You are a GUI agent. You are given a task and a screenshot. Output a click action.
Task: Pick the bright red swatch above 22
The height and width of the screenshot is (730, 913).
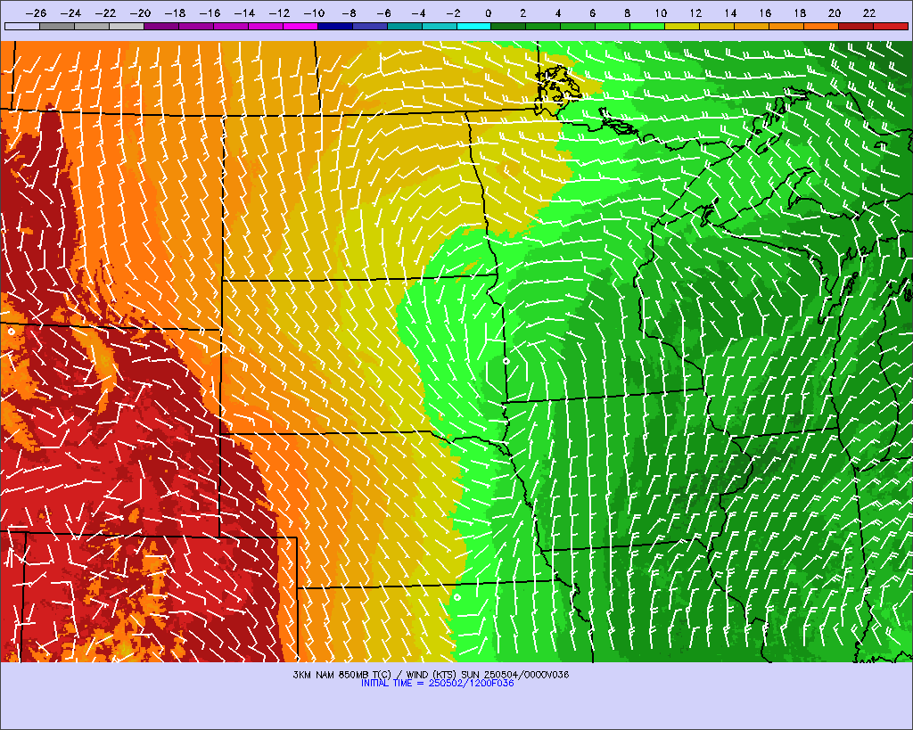tap(891, 26)
